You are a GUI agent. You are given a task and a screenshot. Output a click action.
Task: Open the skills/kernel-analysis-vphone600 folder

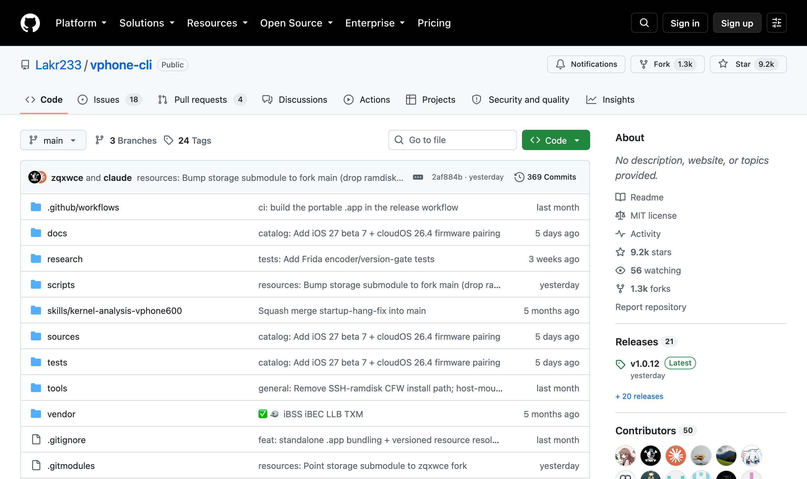click(115, 310)
